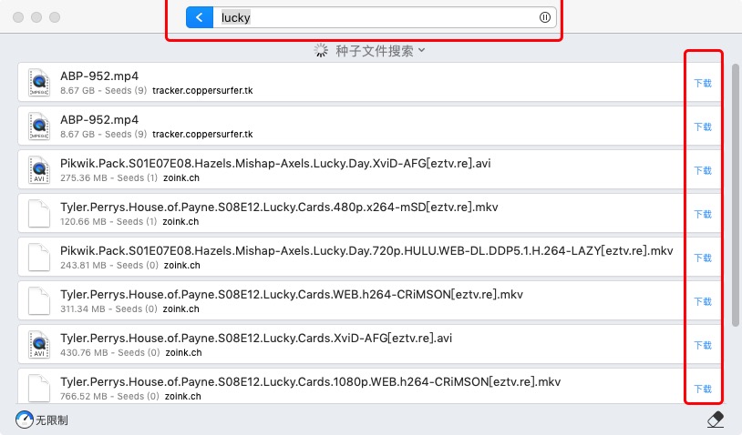Image resolution: width=742 pixels, height=435 pixels.
Task: Click the AVI icon for Pikwik.Pack XviD-AFG
Action: (x=39, y=169)
